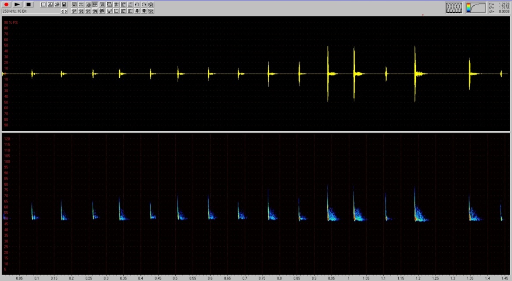Open a file using the folder icon
This screenshot has height=281, width=512.
(x=57, y=4)
